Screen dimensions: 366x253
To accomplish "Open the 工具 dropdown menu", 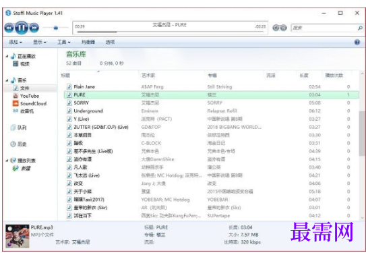I will coord(64,42).
